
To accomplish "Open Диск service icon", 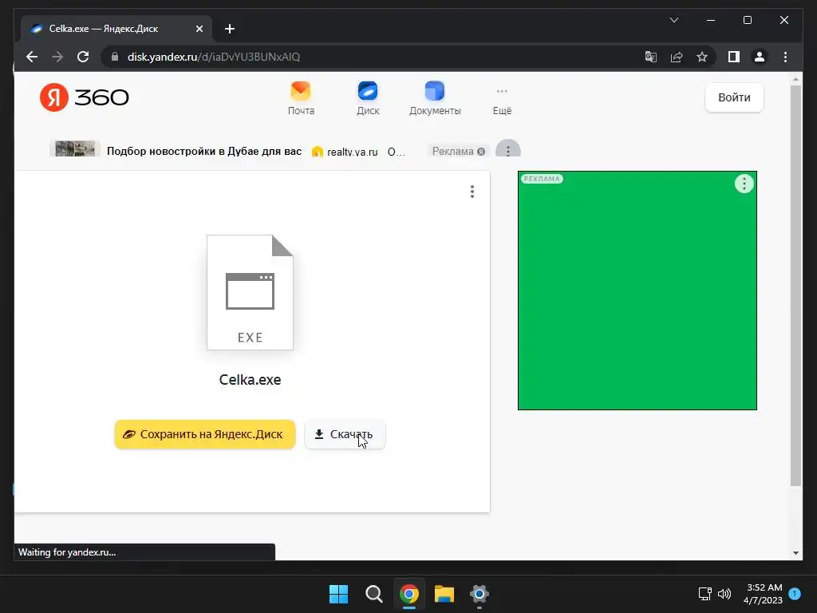I will coord(368,98).
